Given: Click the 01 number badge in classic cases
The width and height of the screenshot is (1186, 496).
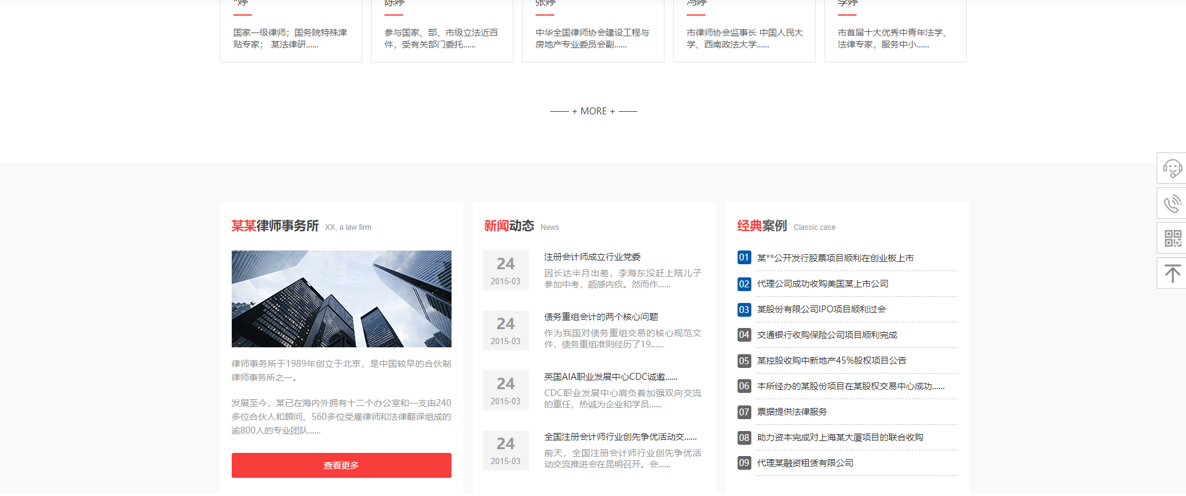Looking at the screenshot, I should tap(744, 257).
